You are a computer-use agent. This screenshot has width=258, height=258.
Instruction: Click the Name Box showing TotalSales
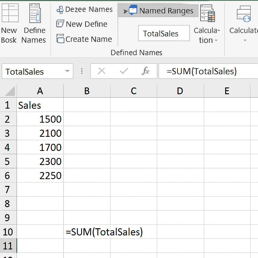[x=38, y=71]
